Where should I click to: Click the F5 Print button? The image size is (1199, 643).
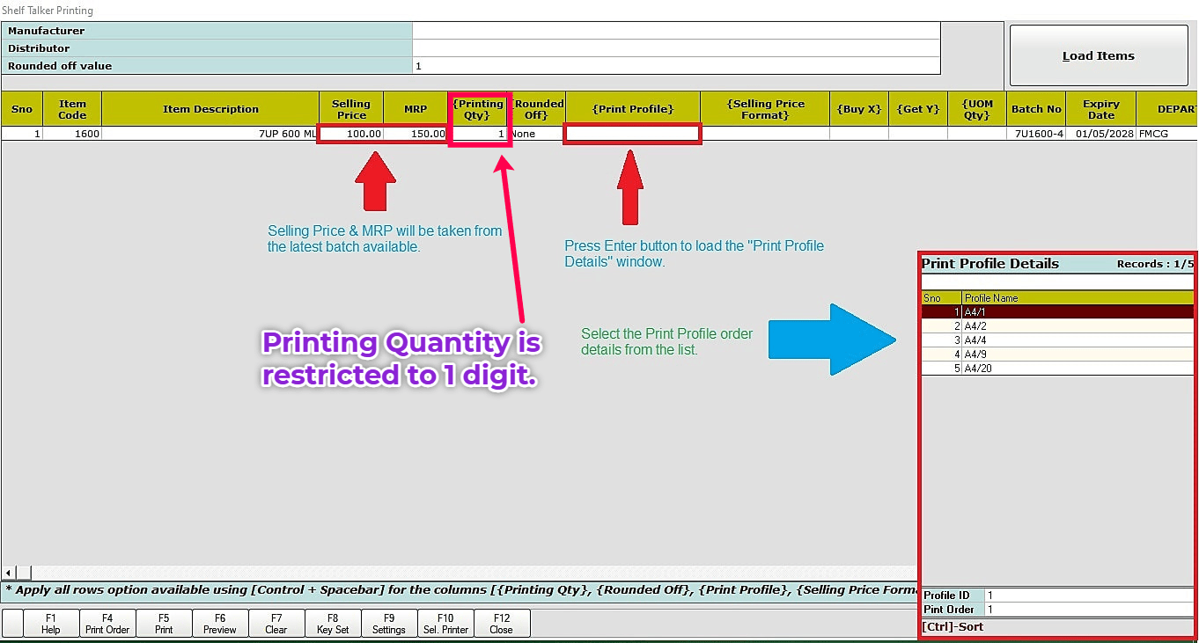(x=164, y=624)
